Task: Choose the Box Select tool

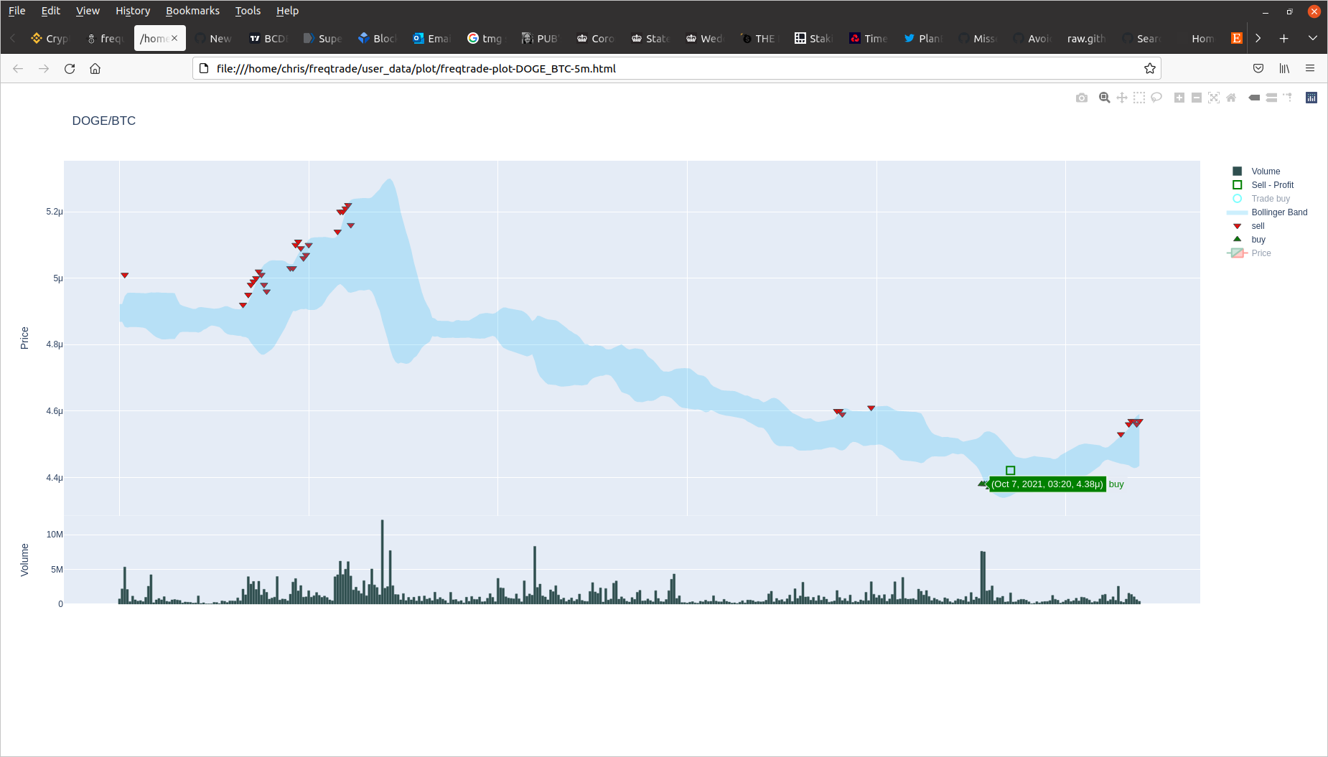Action: (1138, 98)
